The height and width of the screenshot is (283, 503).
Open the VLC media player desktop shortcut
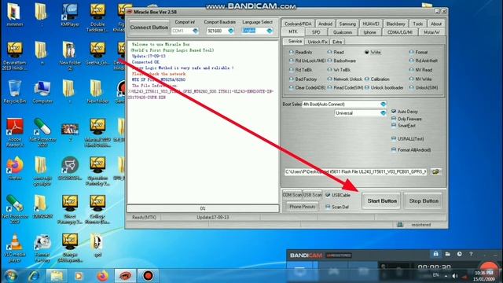[x=15, y=248]
